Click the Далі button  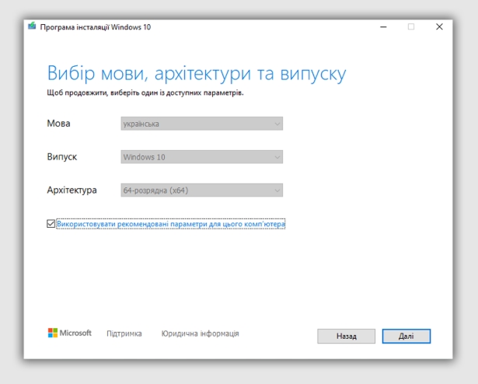(x=406, y=336)
